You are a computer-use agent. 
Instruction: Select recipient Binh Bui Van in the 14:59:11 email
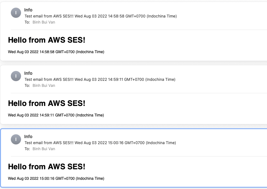(44, 85)
